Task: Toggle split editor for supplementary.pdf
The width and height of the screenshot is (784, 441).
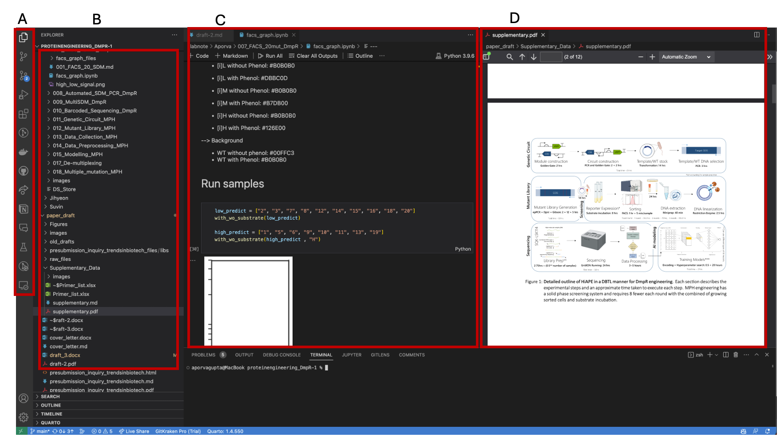Action: click(757, 35)
